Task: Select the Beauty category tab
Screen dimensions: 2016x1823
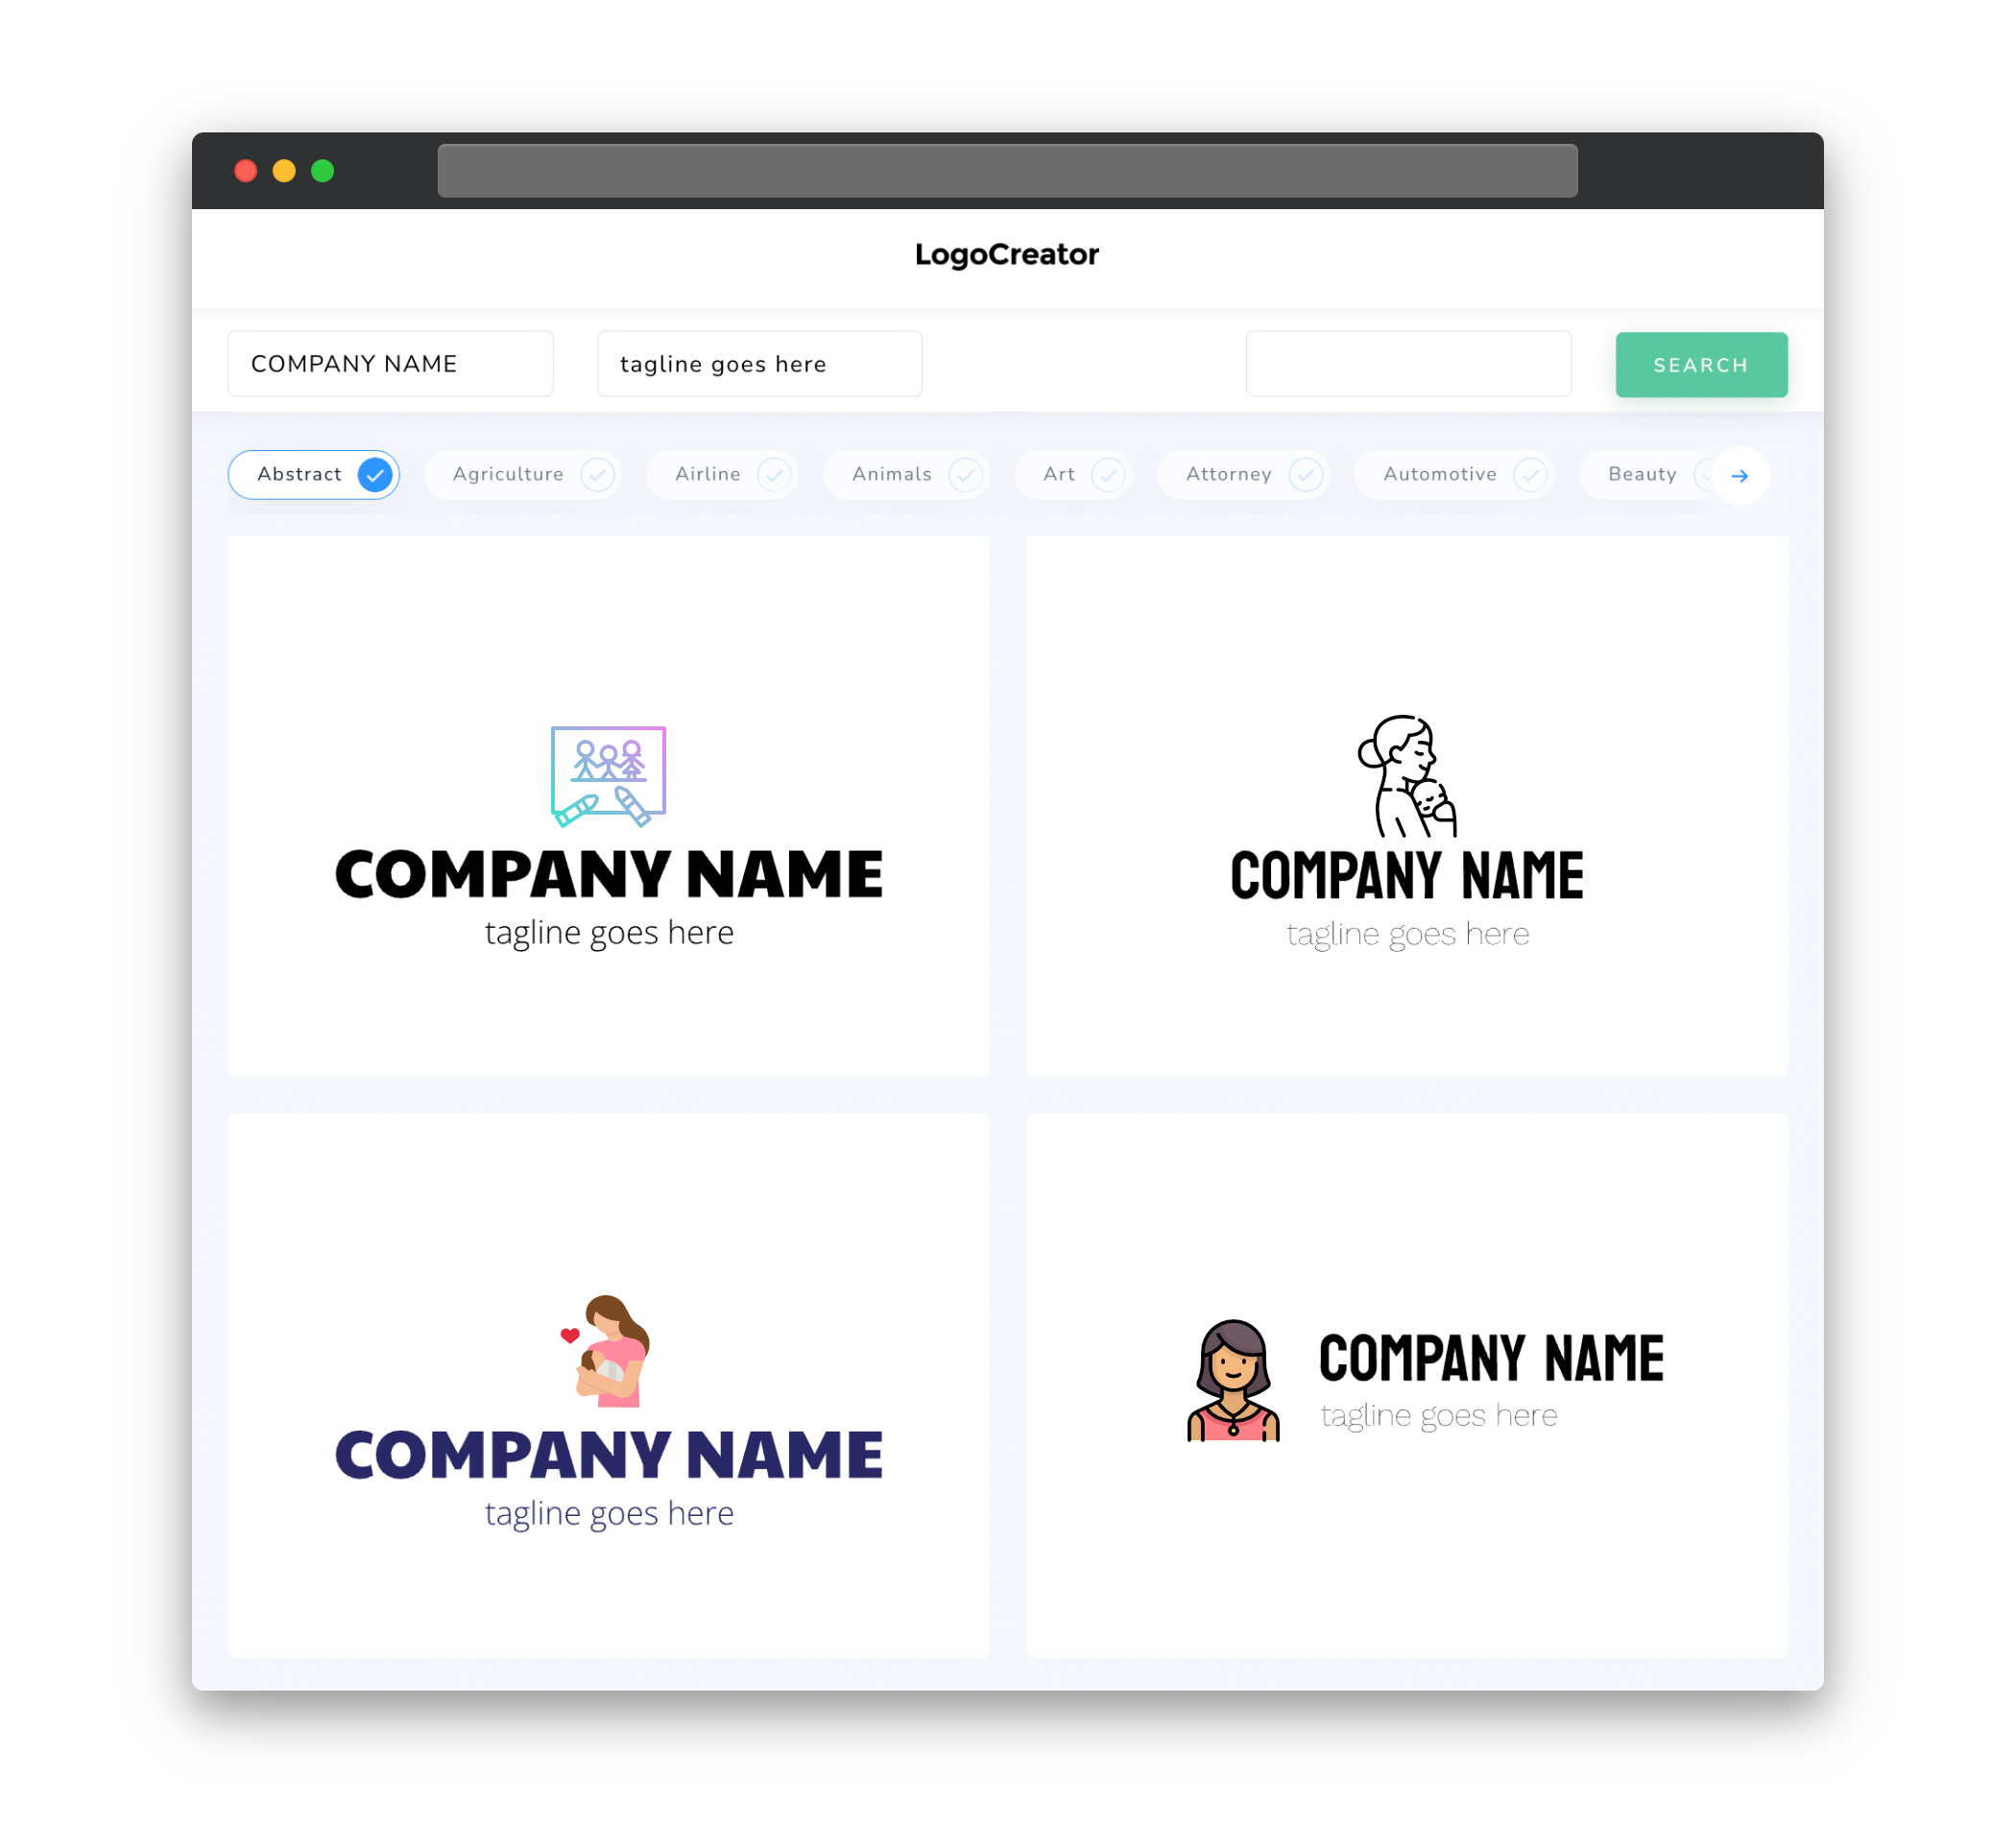Action: pos(1642,474)
